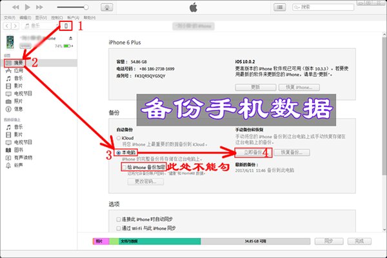Click the 同步 button
This screenshot has height=258, width=387.
pyautogui.click(x=329, y=241)
